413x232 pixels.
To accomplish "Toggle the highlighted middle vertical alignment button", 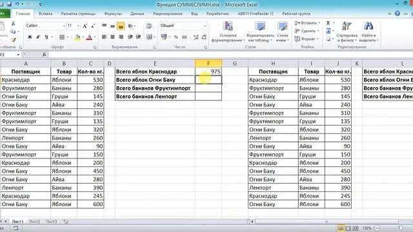I will (x=121, y=26).
